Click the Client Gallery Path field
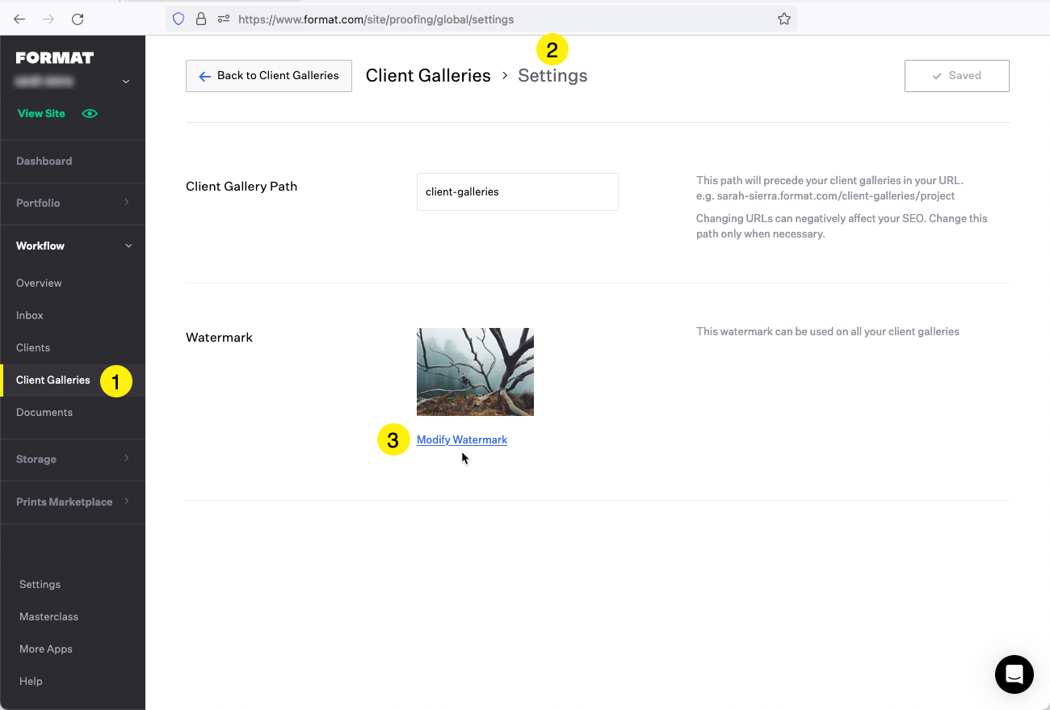This screenshot has width=1050, height=710. pos(517,191)
